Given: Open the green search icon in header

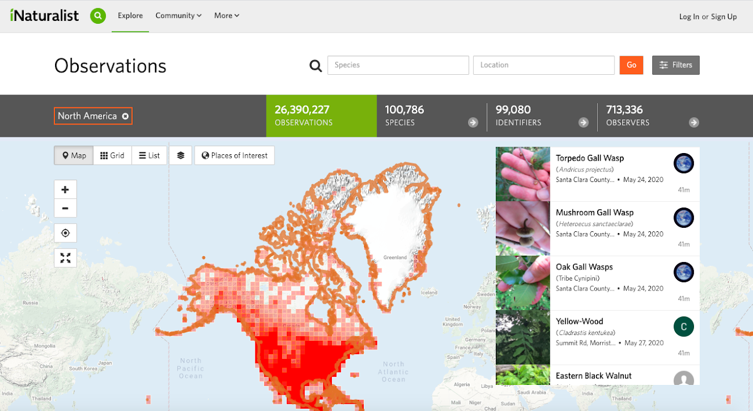Looking at the screenshot, I should (x=98, y=16).
